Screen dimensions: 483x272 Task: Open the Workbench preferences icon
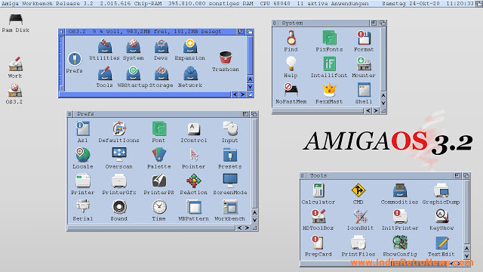coord(230,207)
